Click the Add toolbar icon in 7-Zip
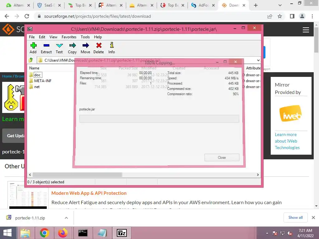Image resolution: width=319 pixels, height=239 pixels. point(33,48)
